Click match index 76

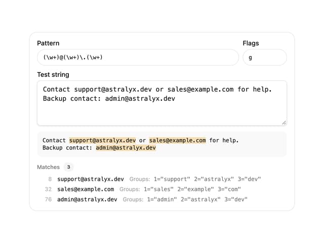(48, 199)
